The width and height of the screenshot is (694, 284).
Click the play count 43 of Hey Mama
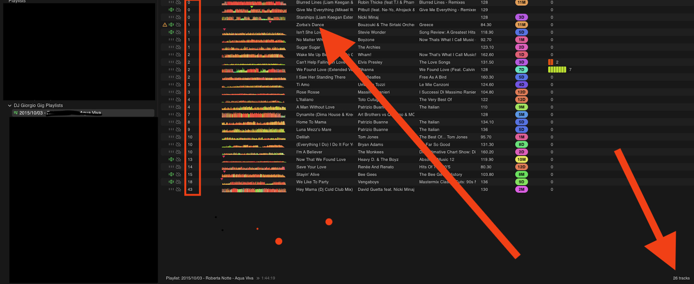point(190,189)
